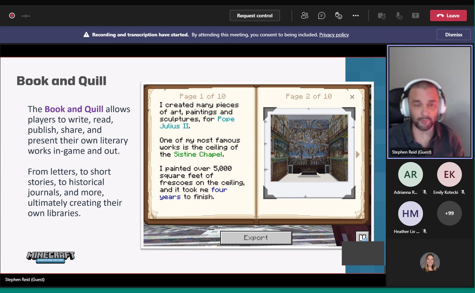Open the More actions ellipsis menu
This screenshot has width=475, height=293.
355,16
